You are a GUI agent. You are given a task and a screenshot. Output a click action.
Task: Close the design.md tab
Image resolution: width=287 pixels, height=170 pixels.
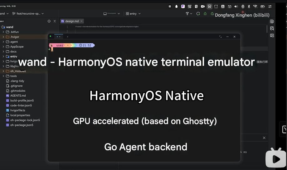(82, 21)
